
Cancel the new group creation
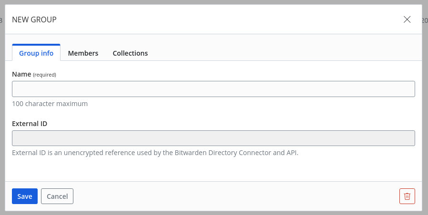[57, 196]
